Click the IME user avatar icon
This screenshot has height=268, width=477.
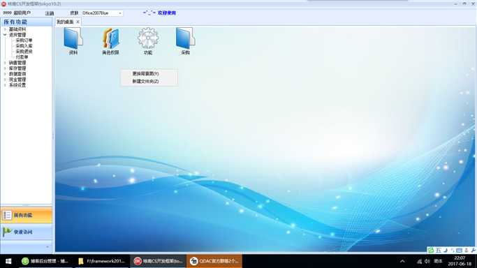[x=467, y=251]
